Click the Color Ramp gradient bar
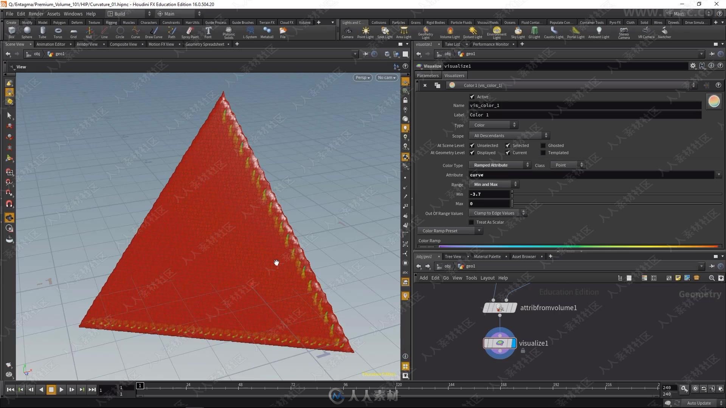 pos(578,247)
